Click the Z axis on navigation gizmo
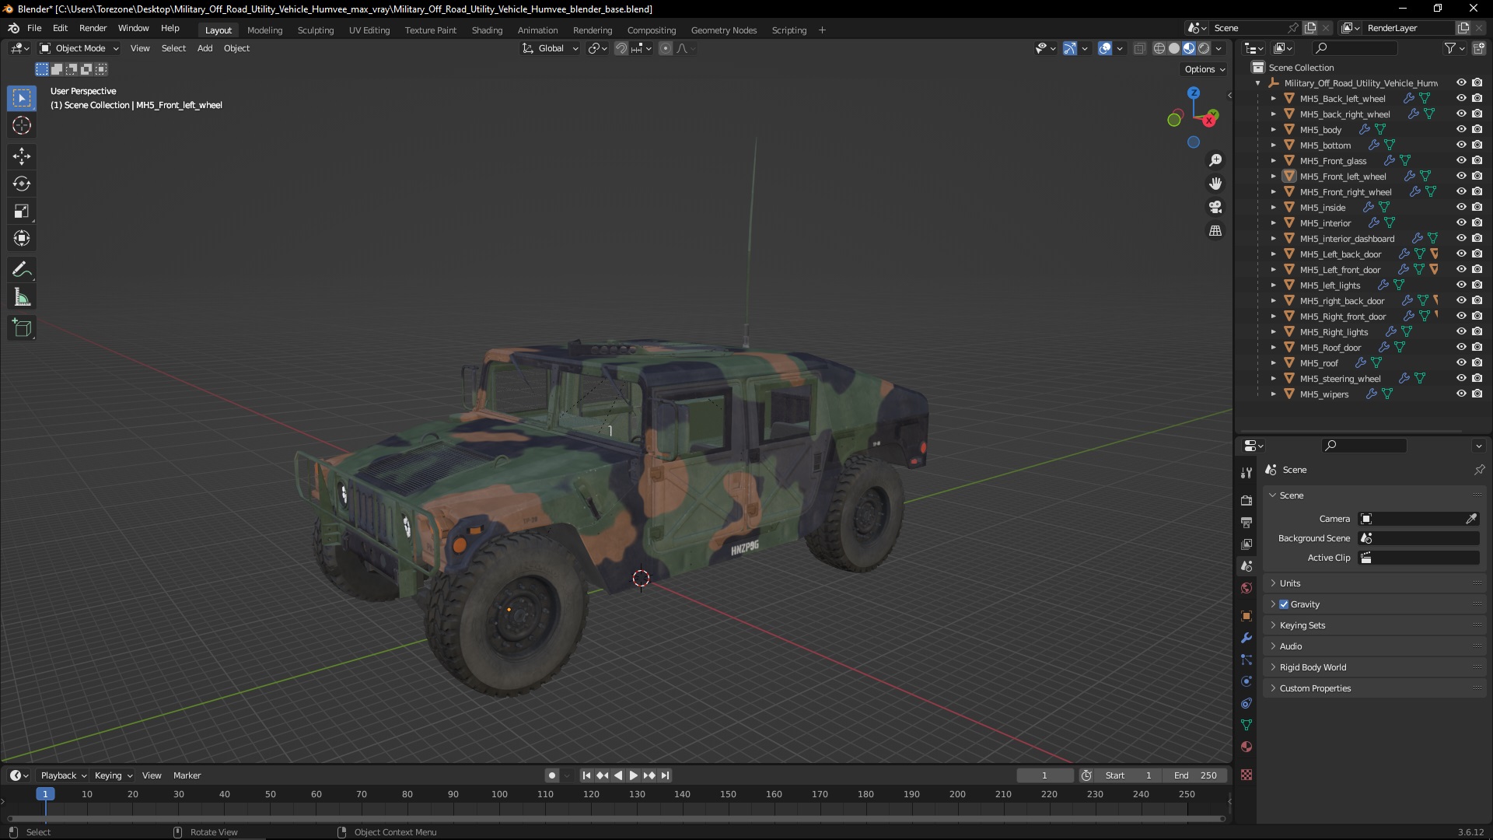The width and height of the screenshot is (1493, 840). (1194, 93)
